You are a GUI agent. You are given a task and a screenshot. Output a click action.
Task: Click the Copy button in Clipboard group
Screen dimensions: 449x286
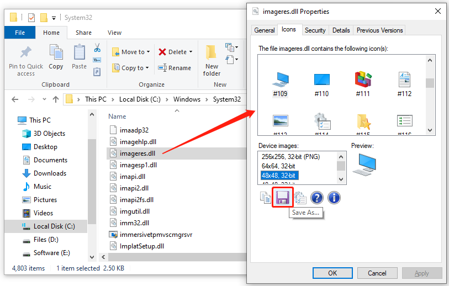56,57
